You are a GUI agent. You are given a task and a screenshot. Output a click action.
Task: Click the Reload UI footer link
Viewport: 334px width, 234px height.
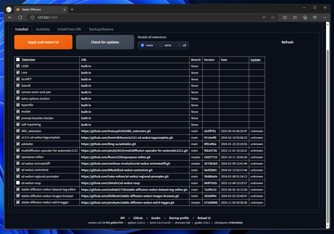pos(204,218)
